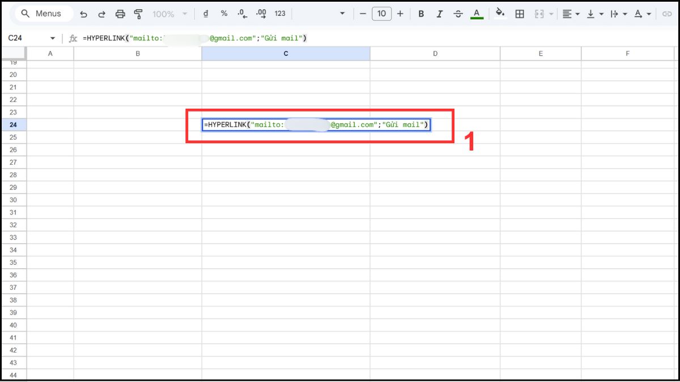The image size is (680, 382).
Task: Open the cell Name Box dropdown
Action: 52,38
